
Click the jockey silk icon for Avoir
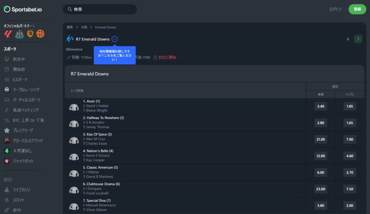74,107
